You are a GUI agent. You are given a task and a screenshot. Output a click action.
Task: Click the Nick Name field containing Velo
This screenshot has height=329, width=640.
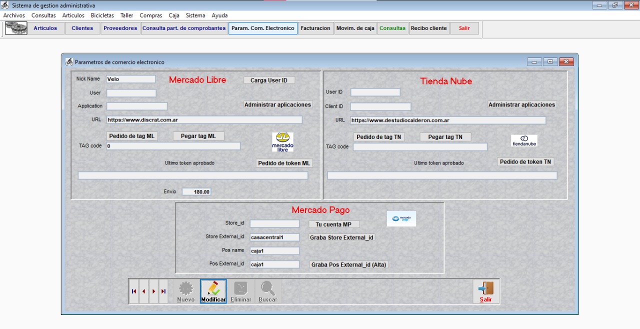point(131,79)
